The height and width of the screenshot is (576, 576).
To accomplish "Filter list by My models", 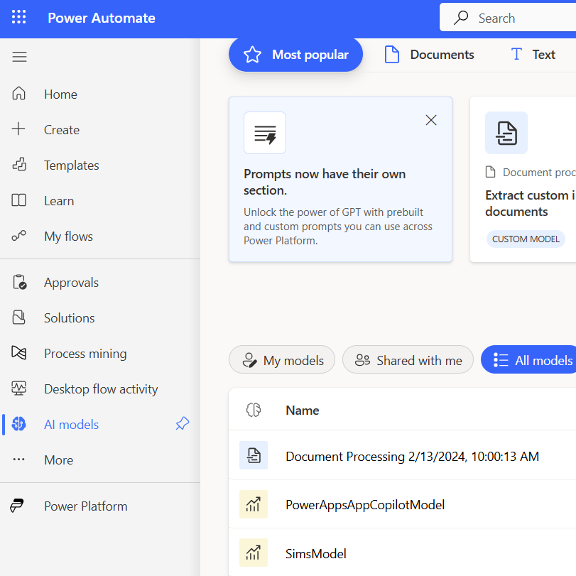I will point(282,359).
